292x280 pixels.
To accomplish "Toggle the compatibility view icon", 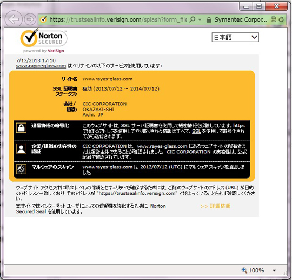I will pyautogui.click(x=274, y=19).
